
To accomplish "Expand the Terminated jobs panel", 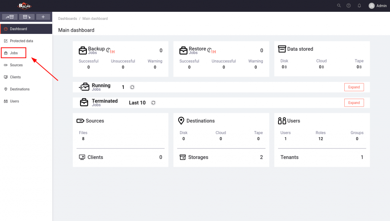I will click(354, 103).
